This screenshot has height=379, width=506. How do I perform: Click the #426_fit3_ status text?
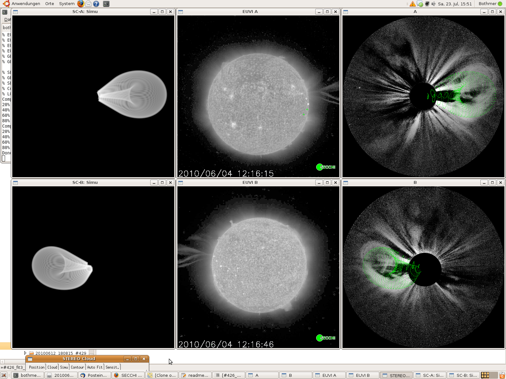click(12, 367)
